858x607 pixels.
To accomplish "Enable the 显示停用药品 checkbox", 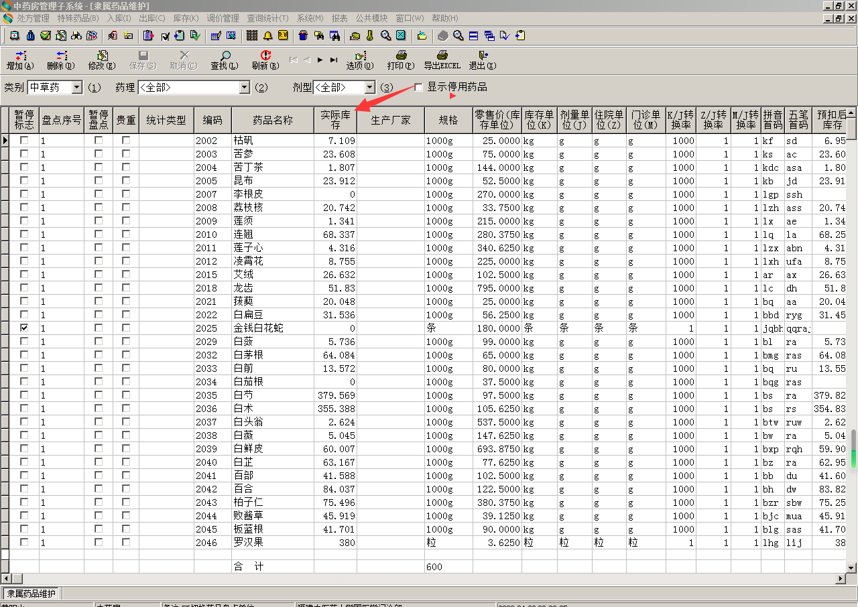I will [419, 87].
